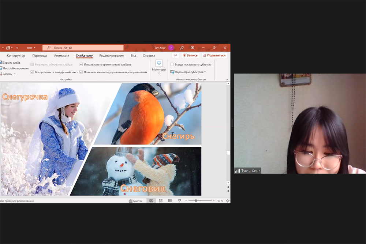
Task: Click the Hide Slide (Скрыть слайд) icon
Action: click(x=1, y=63)
